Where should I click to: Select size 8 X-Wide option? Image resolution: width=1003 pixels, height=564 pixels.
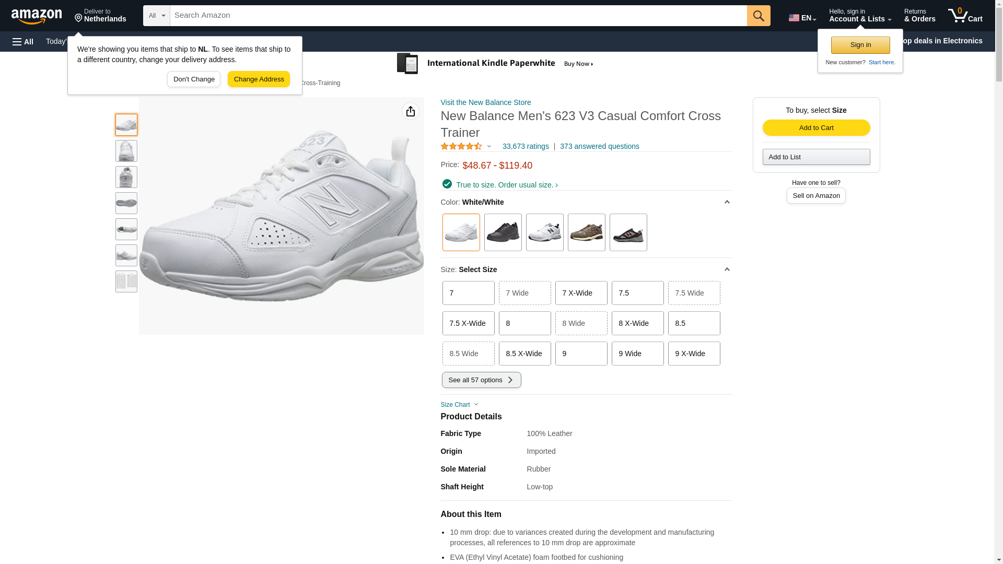pos(637,323)
